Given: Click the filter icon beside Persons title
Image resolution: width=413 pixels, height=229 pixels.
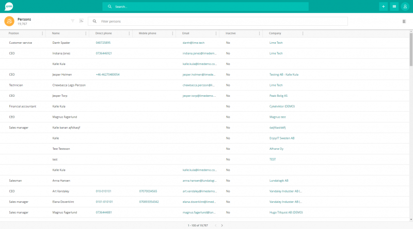Looking at the screenshot, I should pos(73,21).
